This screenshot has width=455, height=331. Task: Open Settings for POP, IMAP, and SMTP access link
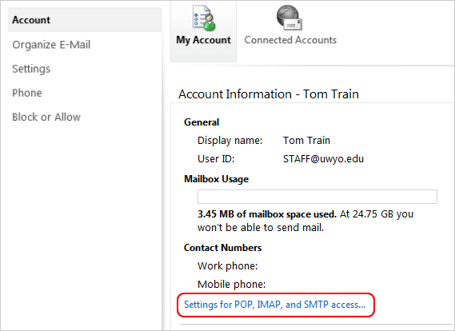pyautogui.click(x=274, y=305)
